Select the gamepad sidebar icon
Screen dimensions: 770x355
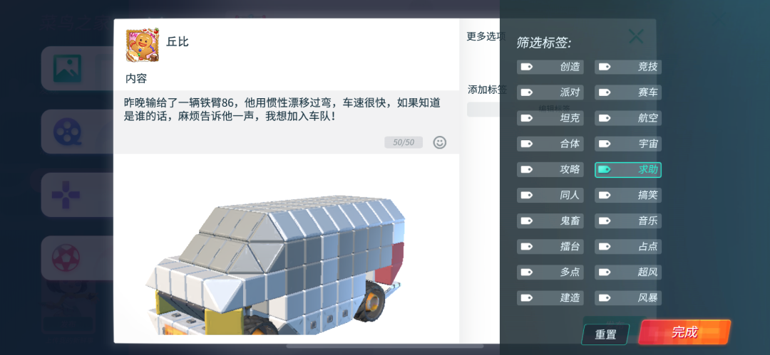(66, 195)
